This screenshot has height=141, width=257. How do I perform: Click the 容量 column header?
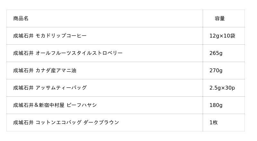[220, 19]
